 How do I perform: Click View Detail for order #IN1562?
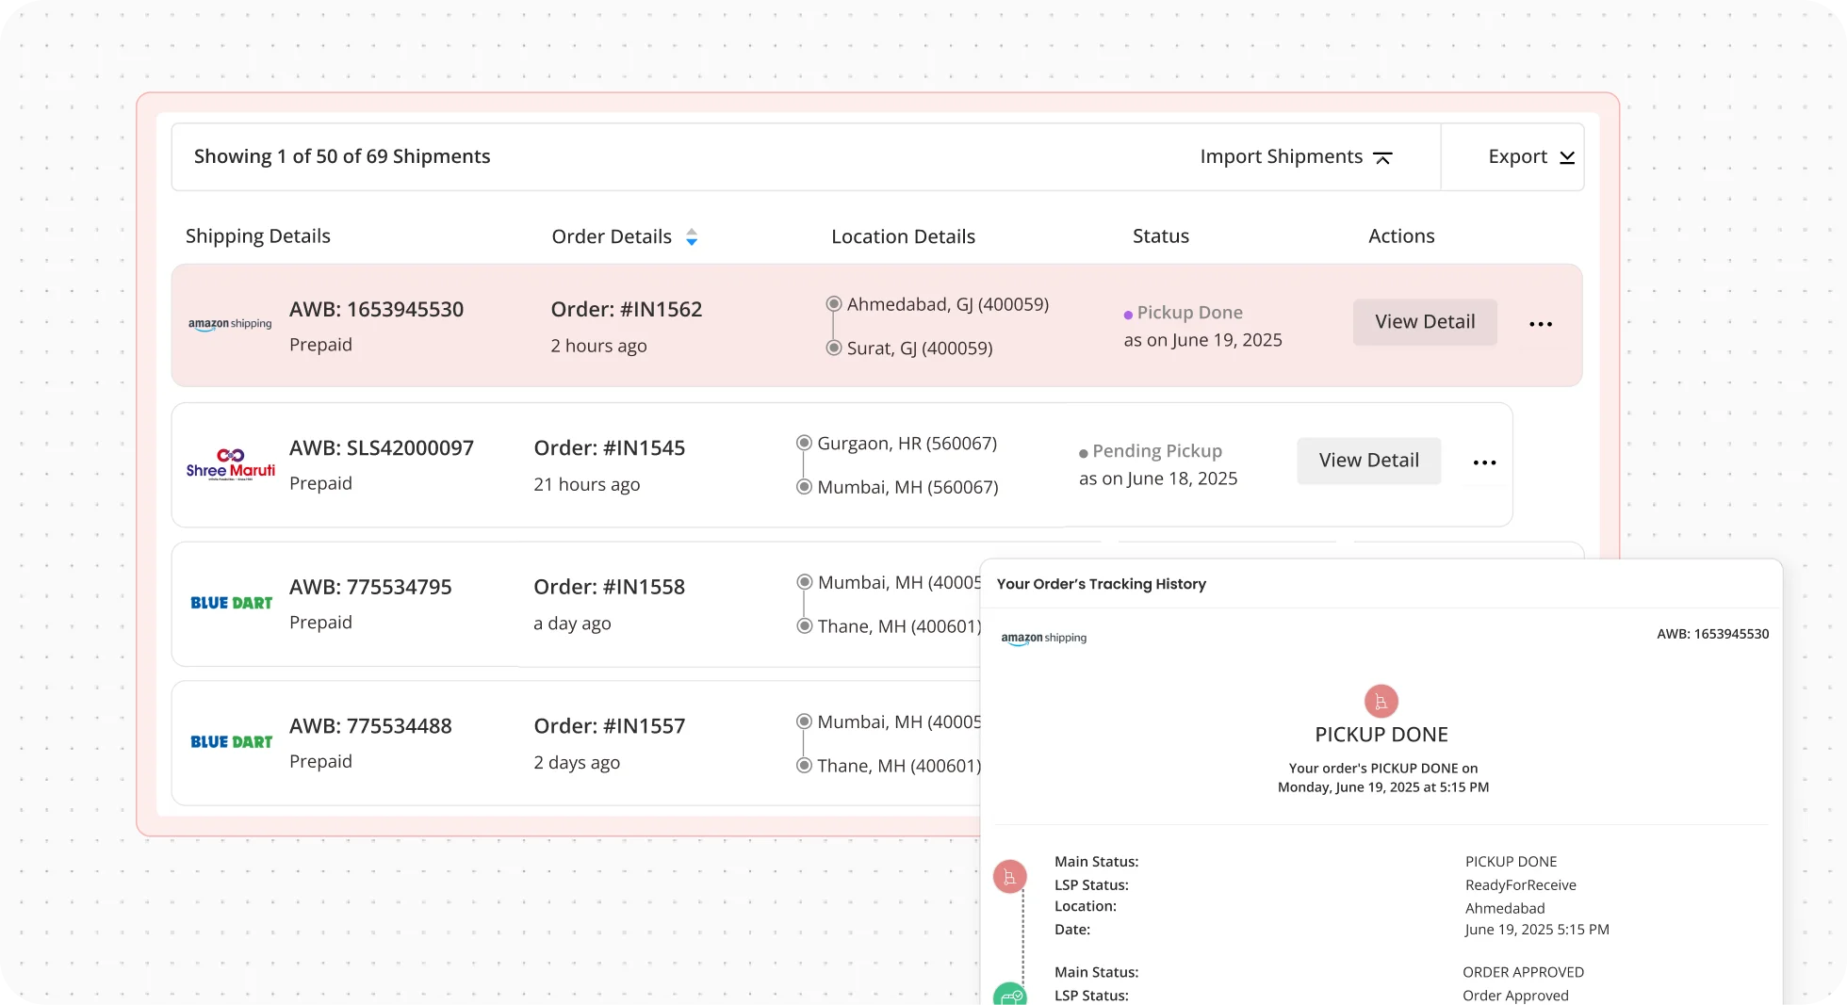(x=1424, y=321)
